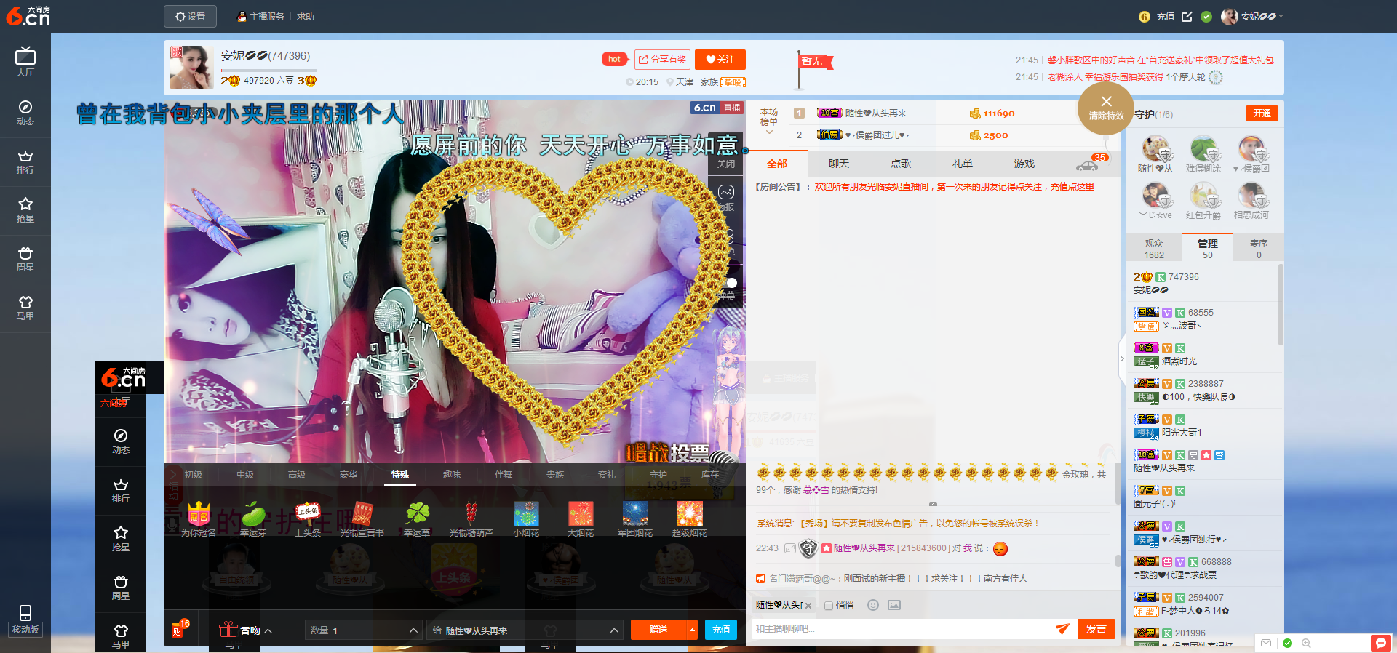
Task: Expand the 活动 activity side tab arrow
Action: [x=173, y=474]
